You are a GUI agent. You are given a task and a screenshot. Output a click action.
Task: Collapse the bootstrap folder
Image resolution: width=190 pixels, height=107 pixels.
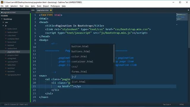tap(2, 19)
